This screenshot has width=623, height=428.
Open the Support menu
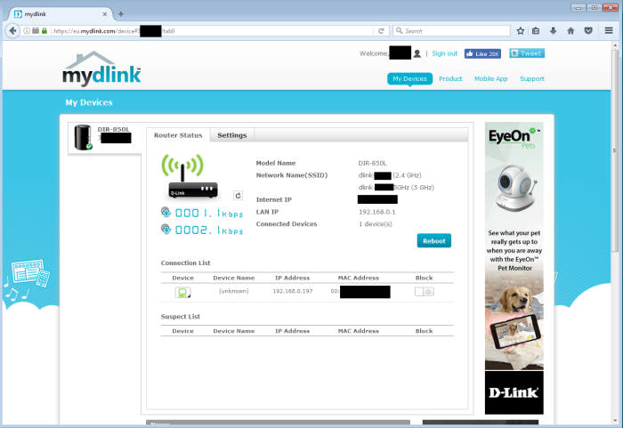(x=532, y=78)
